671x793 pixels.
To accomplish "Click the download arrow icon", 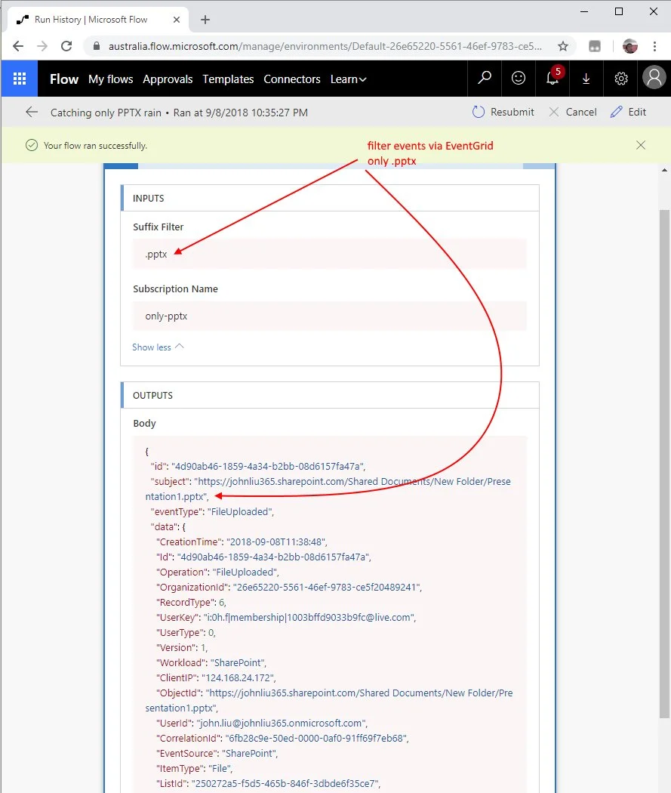I will click(x=586, y=79).
